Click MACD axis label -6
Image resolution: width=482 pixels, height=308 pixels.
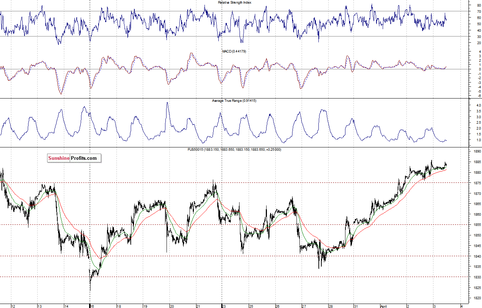pos(479,96)
